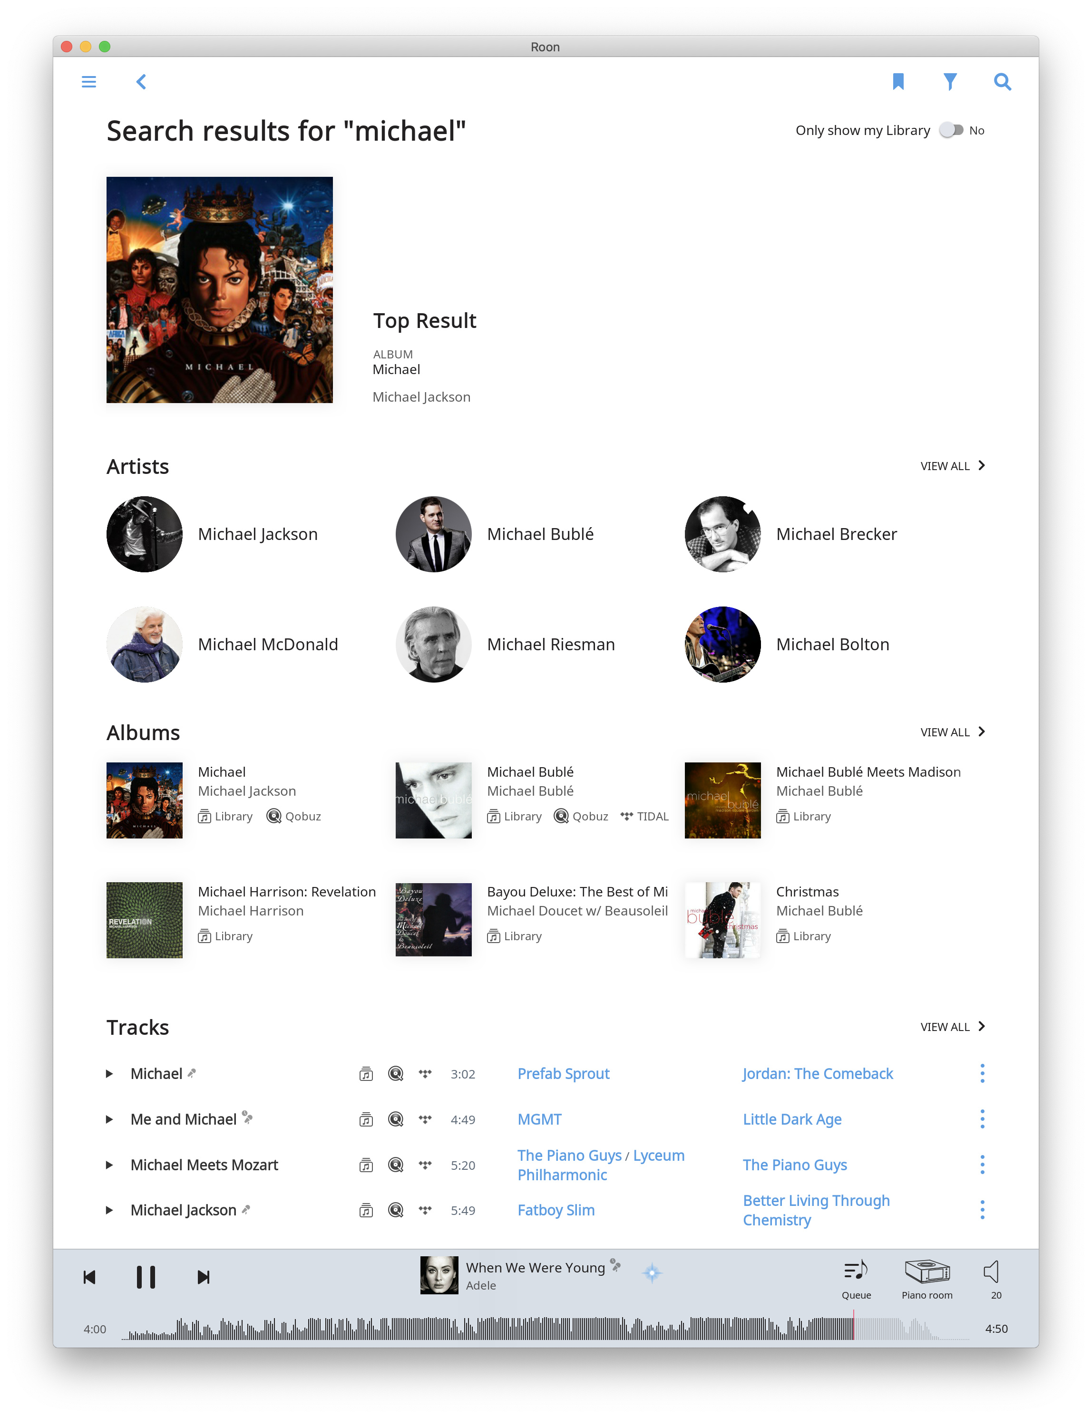Click Qobuz icon on Michael track row
The image size is (1092, 1426).
click(395, 1074)
